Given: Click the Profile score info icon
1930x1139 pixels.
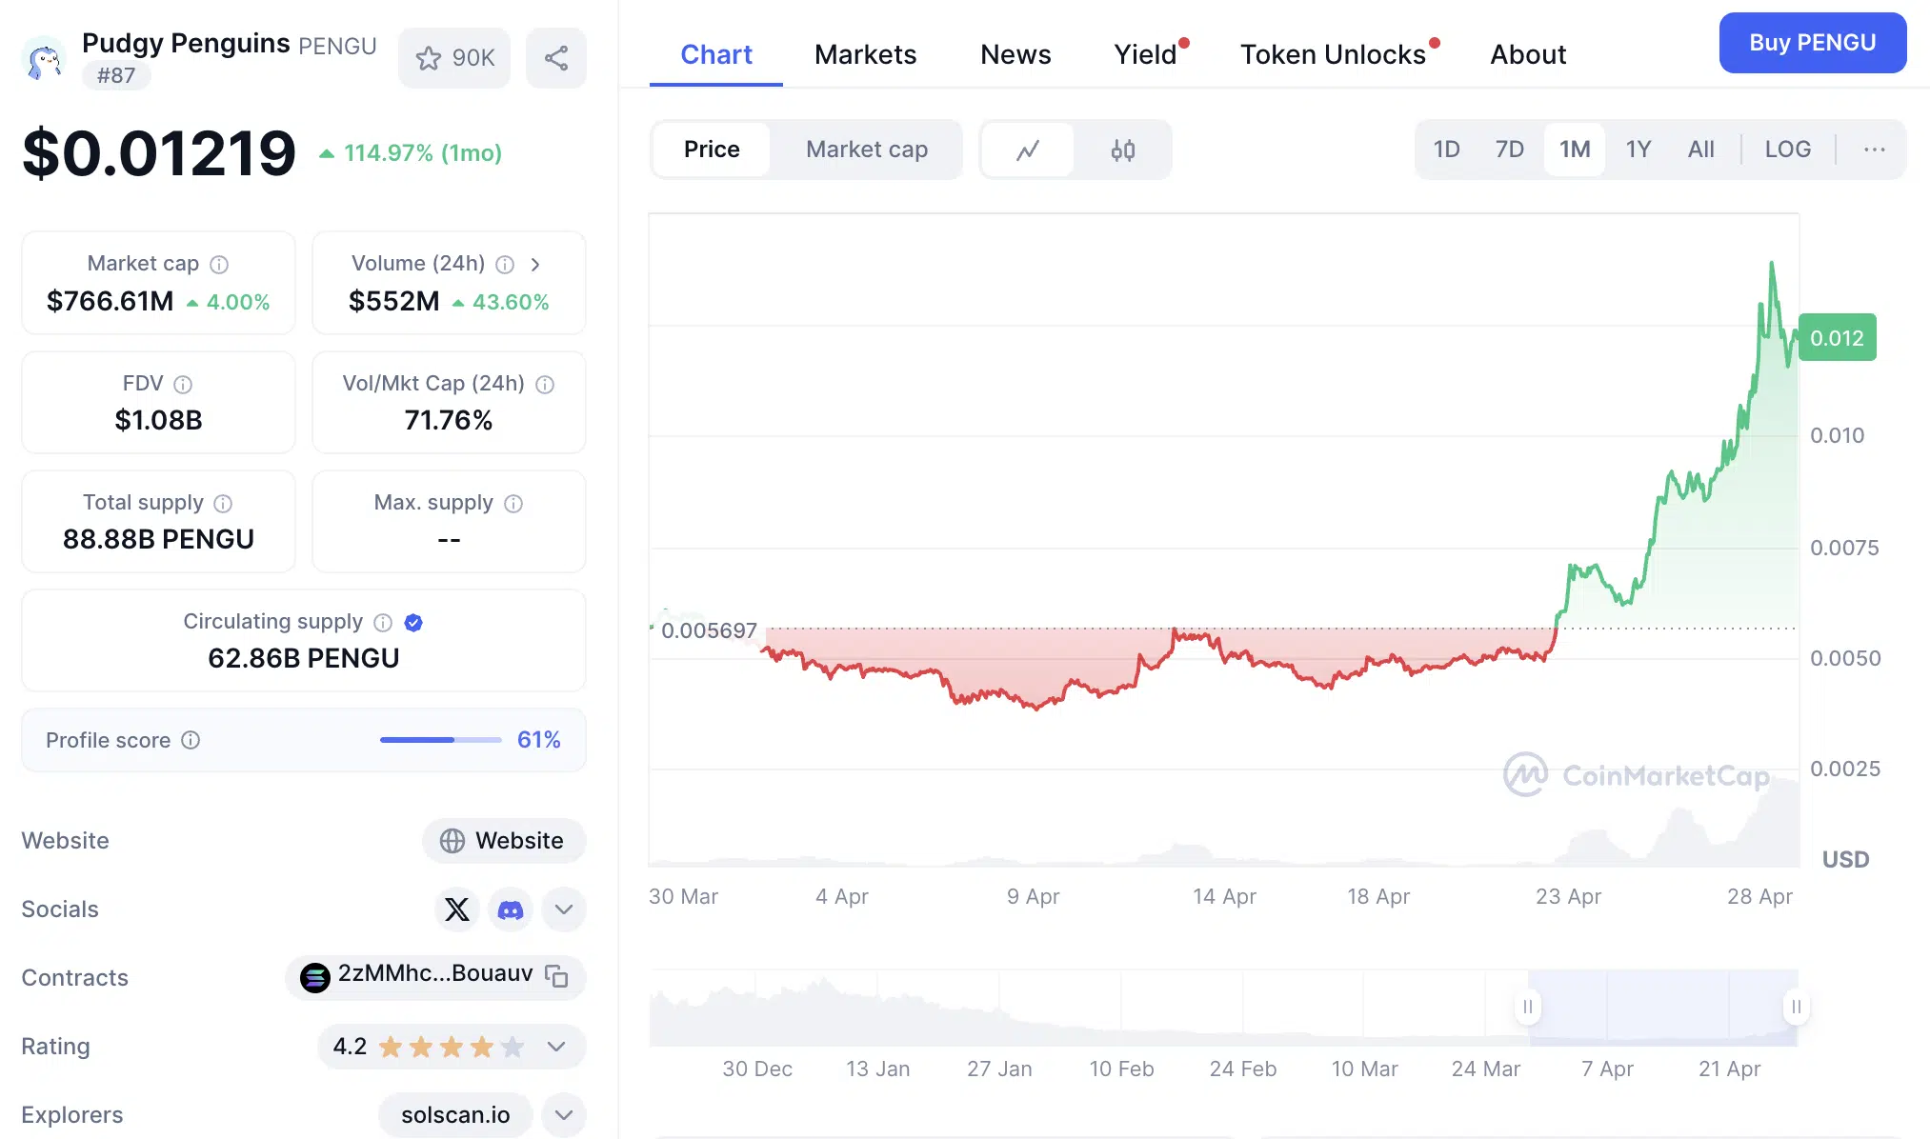Looking at the screenshot, I should (191, 740).
